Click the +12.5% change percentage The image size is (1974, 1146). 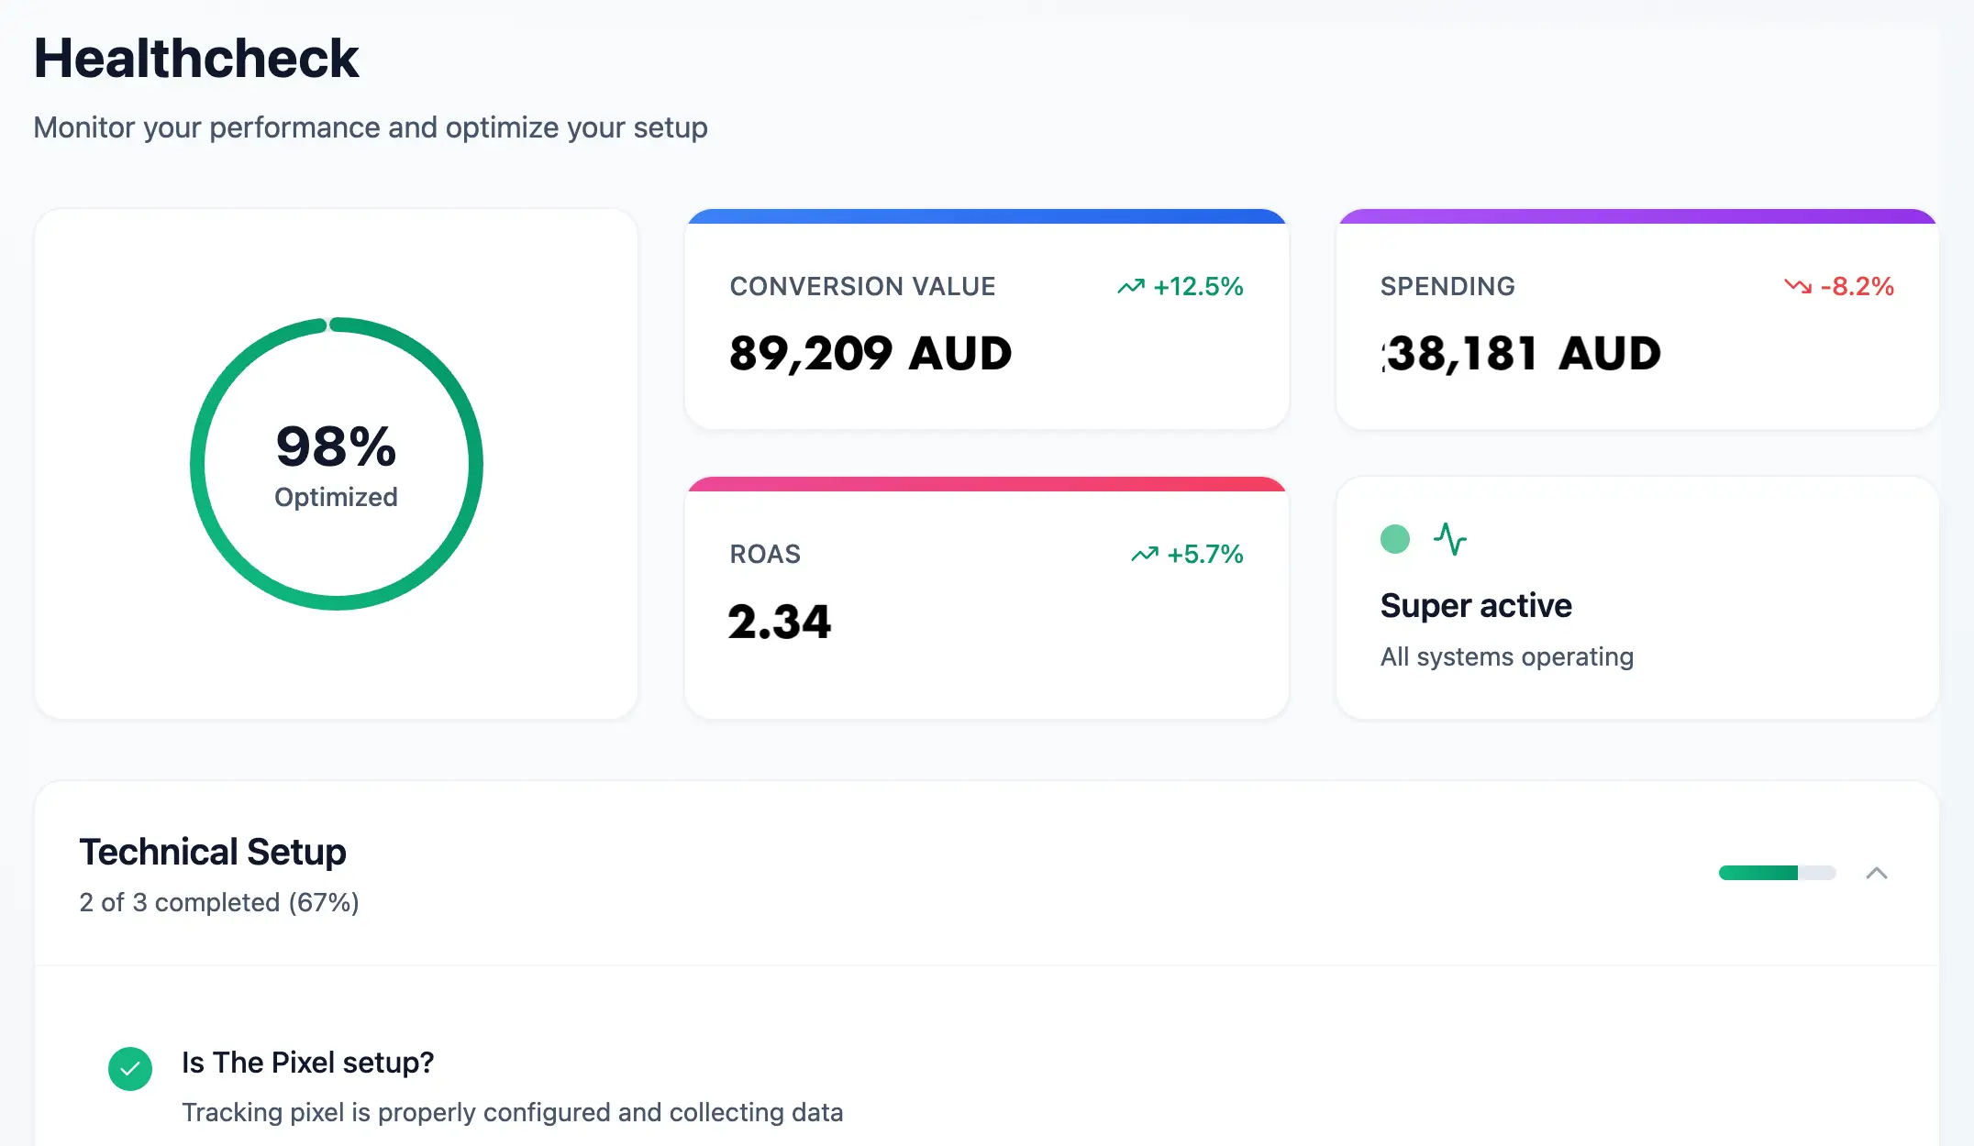1198,287
